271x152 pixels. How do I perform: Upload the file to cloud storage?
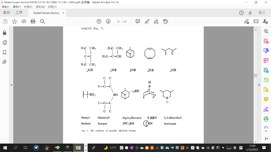point(24,21)
